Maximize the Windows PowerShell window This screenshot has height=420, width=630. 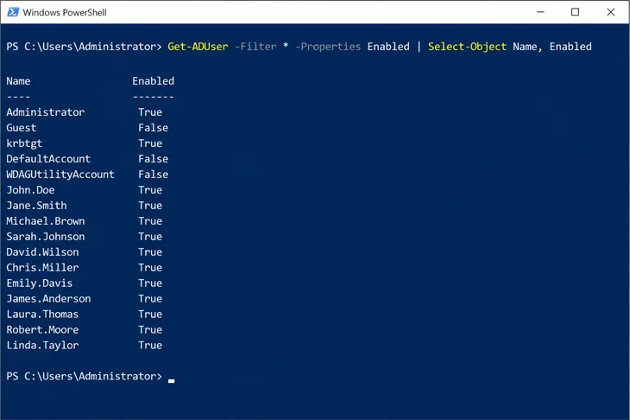pyautogui.click(x=575, y=12)
